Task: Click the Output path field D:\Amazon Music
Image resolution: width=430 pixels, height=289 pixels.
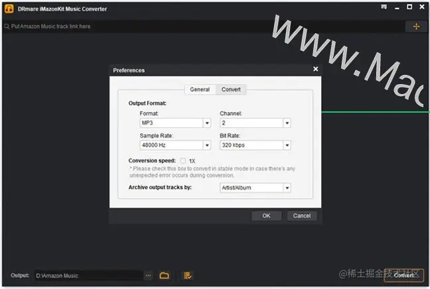Action: tap(89, 276)
